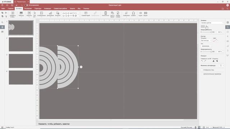Open Additional parameters link

click(x=212, y=74)
